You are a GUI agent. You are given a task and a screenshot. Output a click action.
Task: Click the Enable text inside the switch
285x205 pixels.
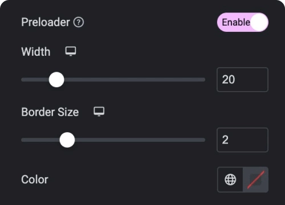pos(236,22)
